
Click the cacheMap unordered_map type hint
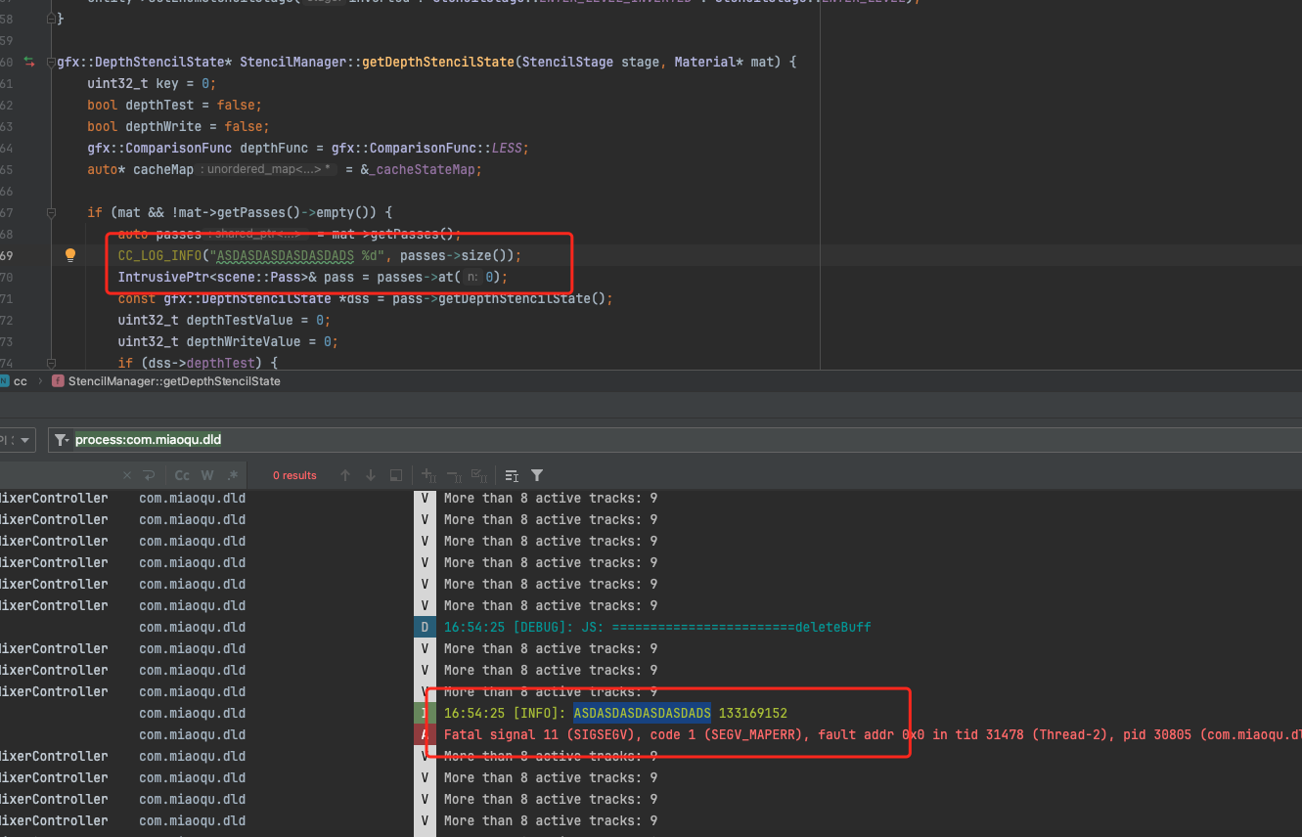click(267, 169)
